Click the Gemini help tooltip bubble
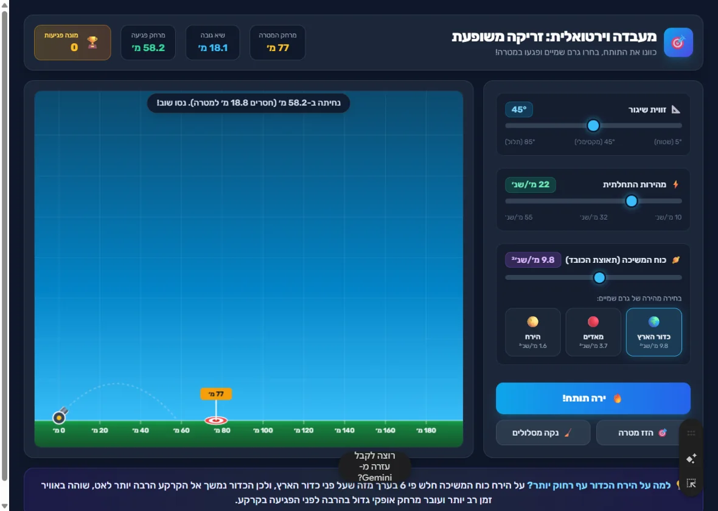Viewport: 718px width, 511px height. (x=375, y=467)
